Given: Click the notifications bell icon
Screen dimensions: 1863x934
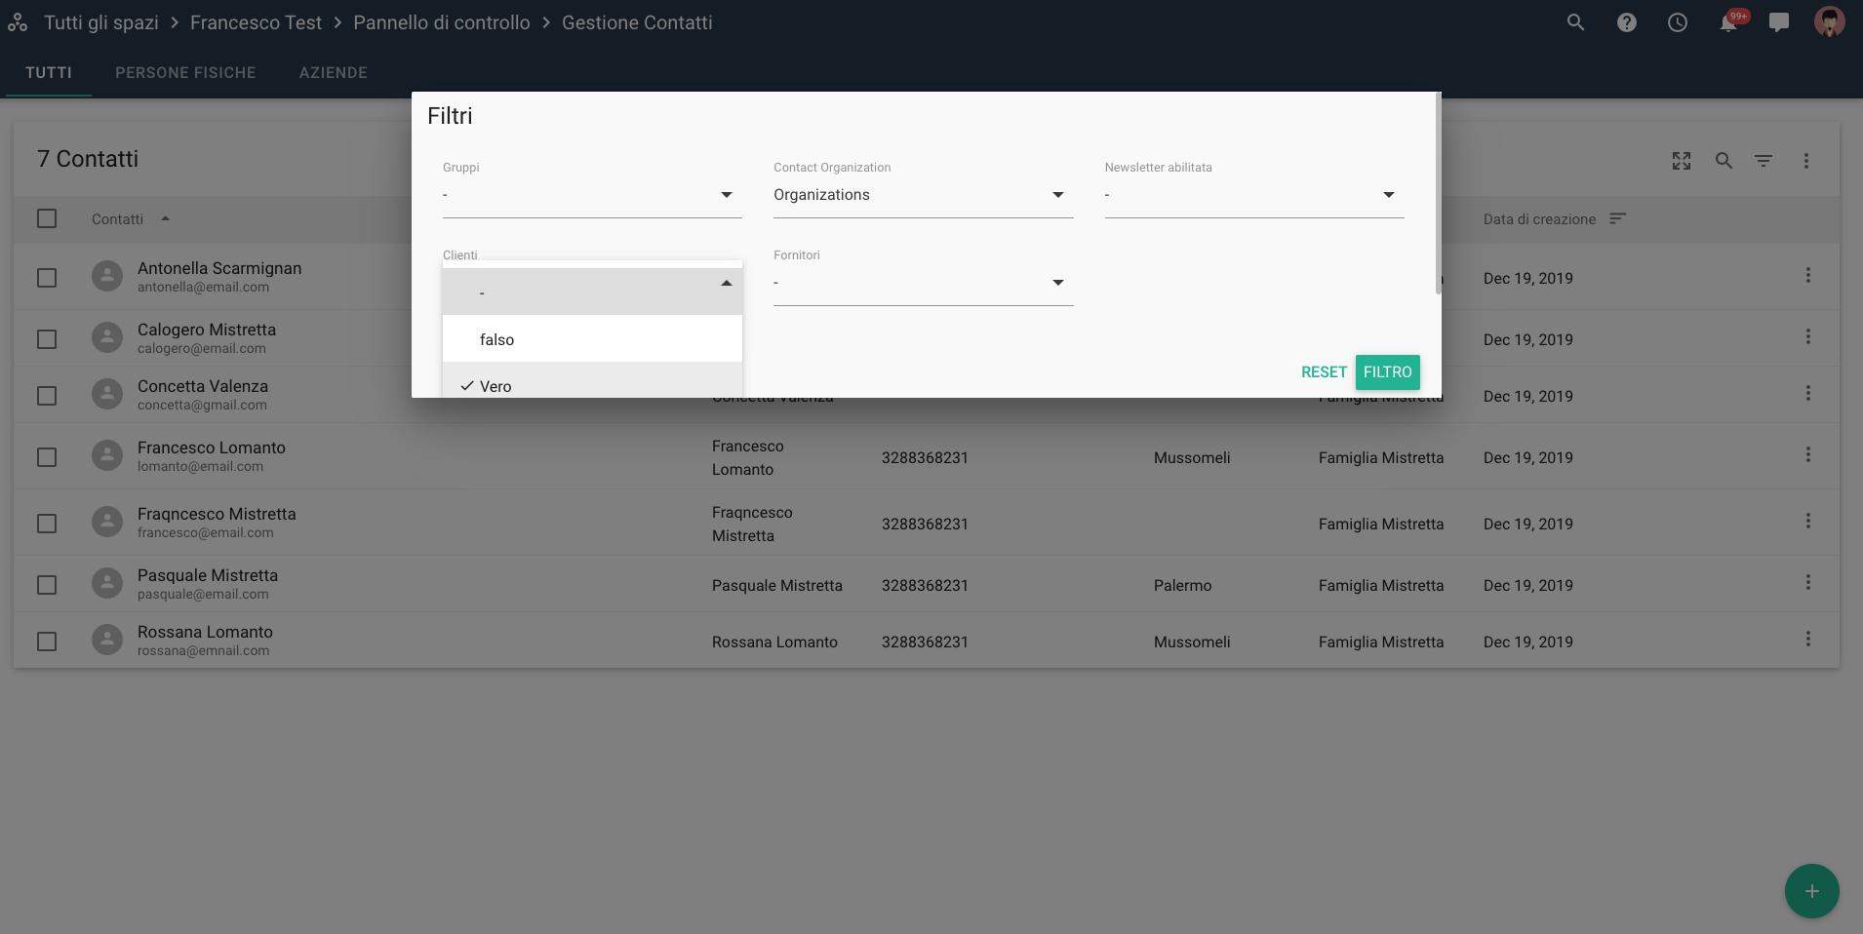Looking at the screenshot, I should (1727, 22).
